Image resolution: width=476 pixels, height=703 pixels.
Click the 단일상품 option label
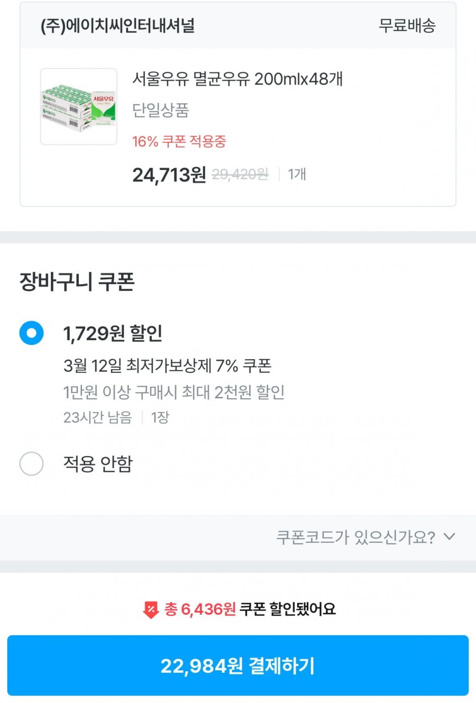(x=160, y=111)
